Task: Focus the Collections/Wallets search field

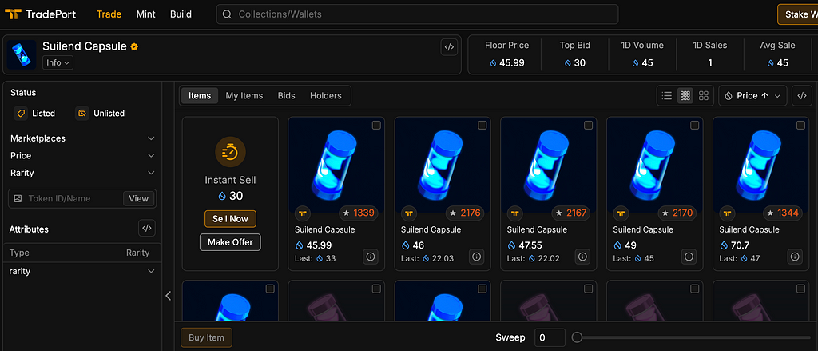Action: coord(417,14)
